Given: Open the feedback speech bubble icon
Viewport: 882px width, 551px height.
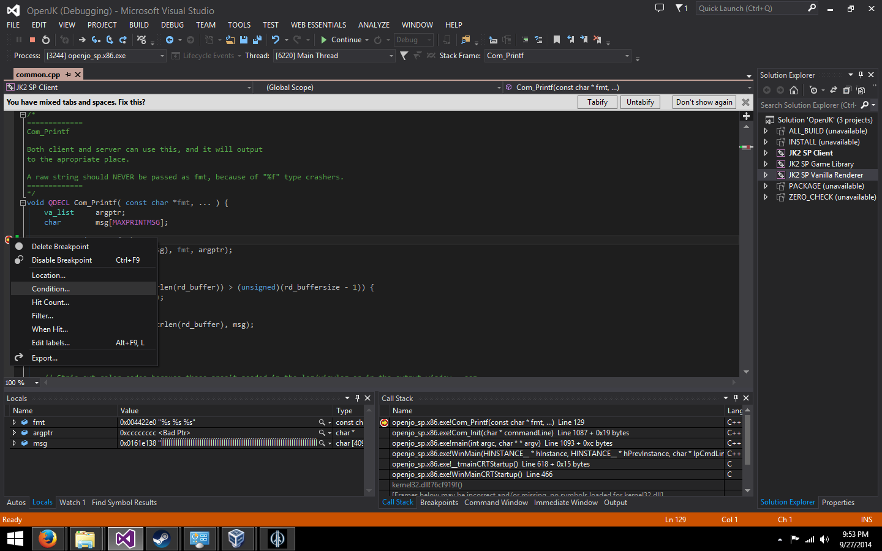Looking at the screenshot, I should pos(660,8).
